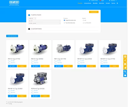Click the RM 4.5 Typ 27/750 pump image
The height and width of the screenshot is (107, 128).
click(17, 49)
